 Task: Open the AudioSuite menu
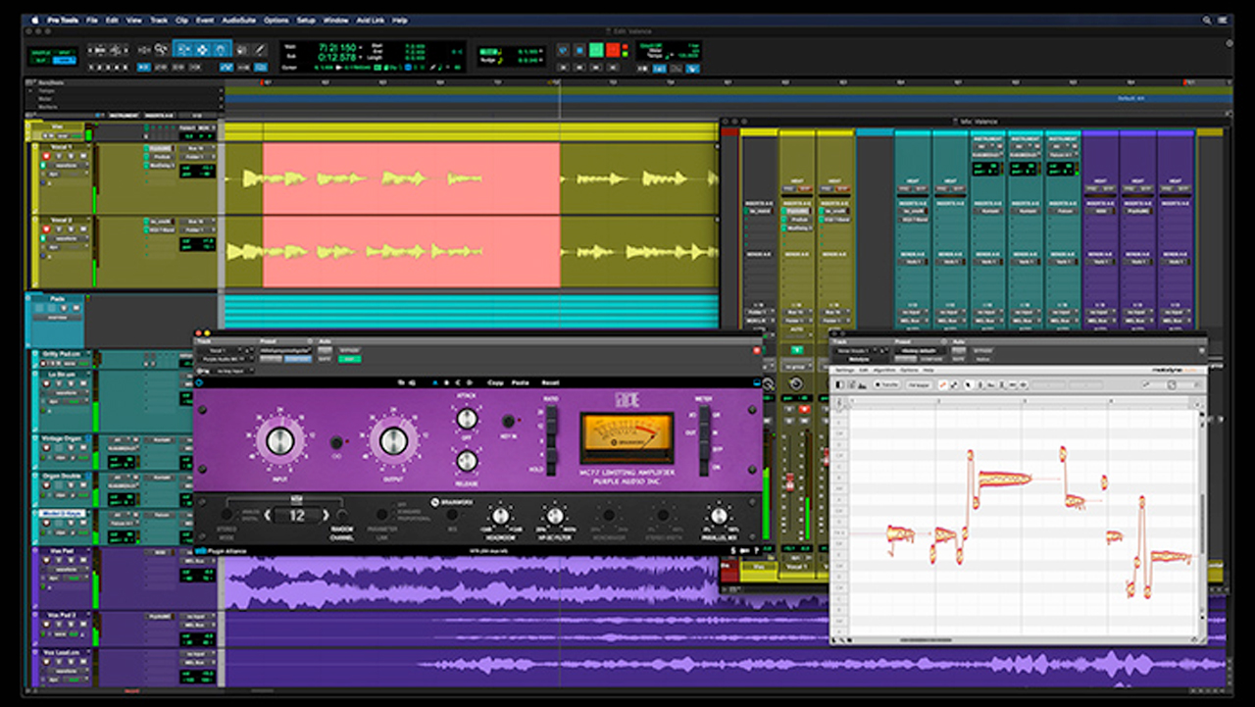(238, 20)
